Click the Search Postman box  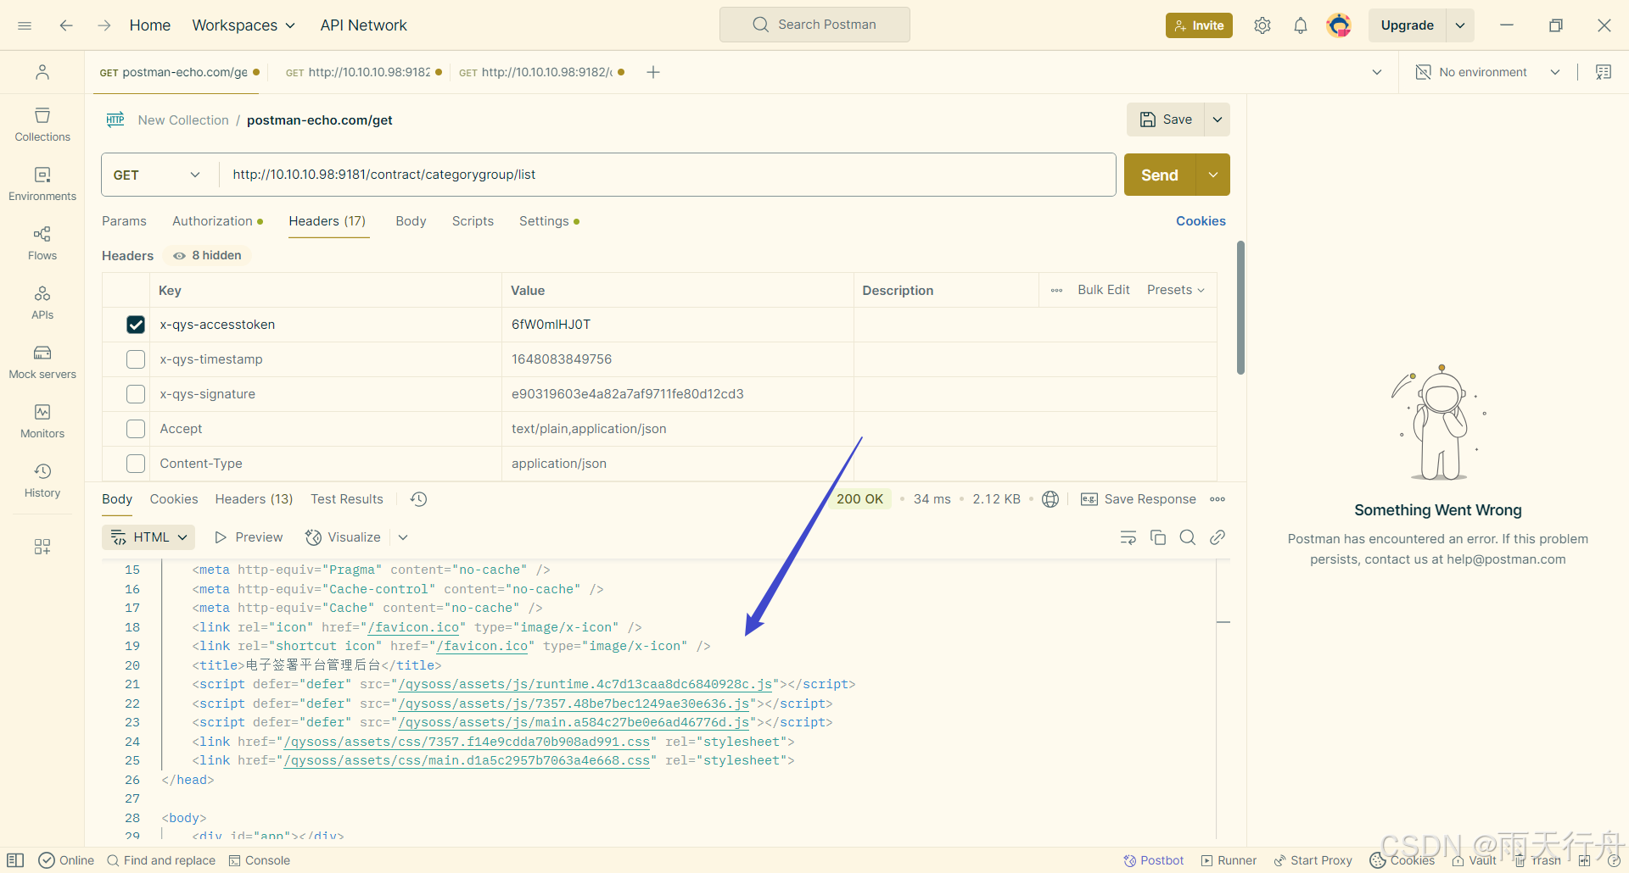click(814, 25)
